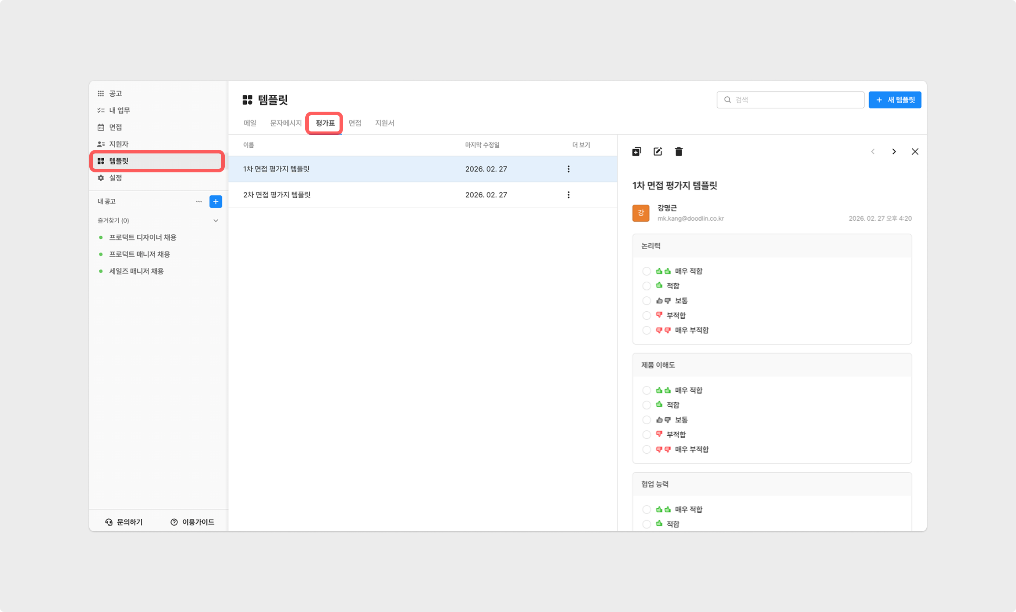Click blue plus icon beside 내 공고

click(x=216, y=201)
